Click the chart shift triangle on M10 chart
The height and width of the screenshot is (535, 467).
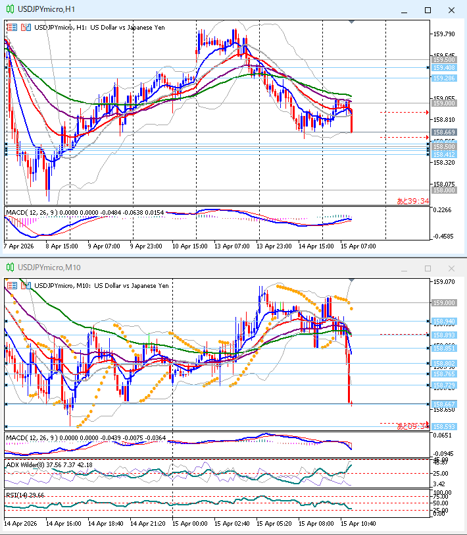(x=351, y=280)
